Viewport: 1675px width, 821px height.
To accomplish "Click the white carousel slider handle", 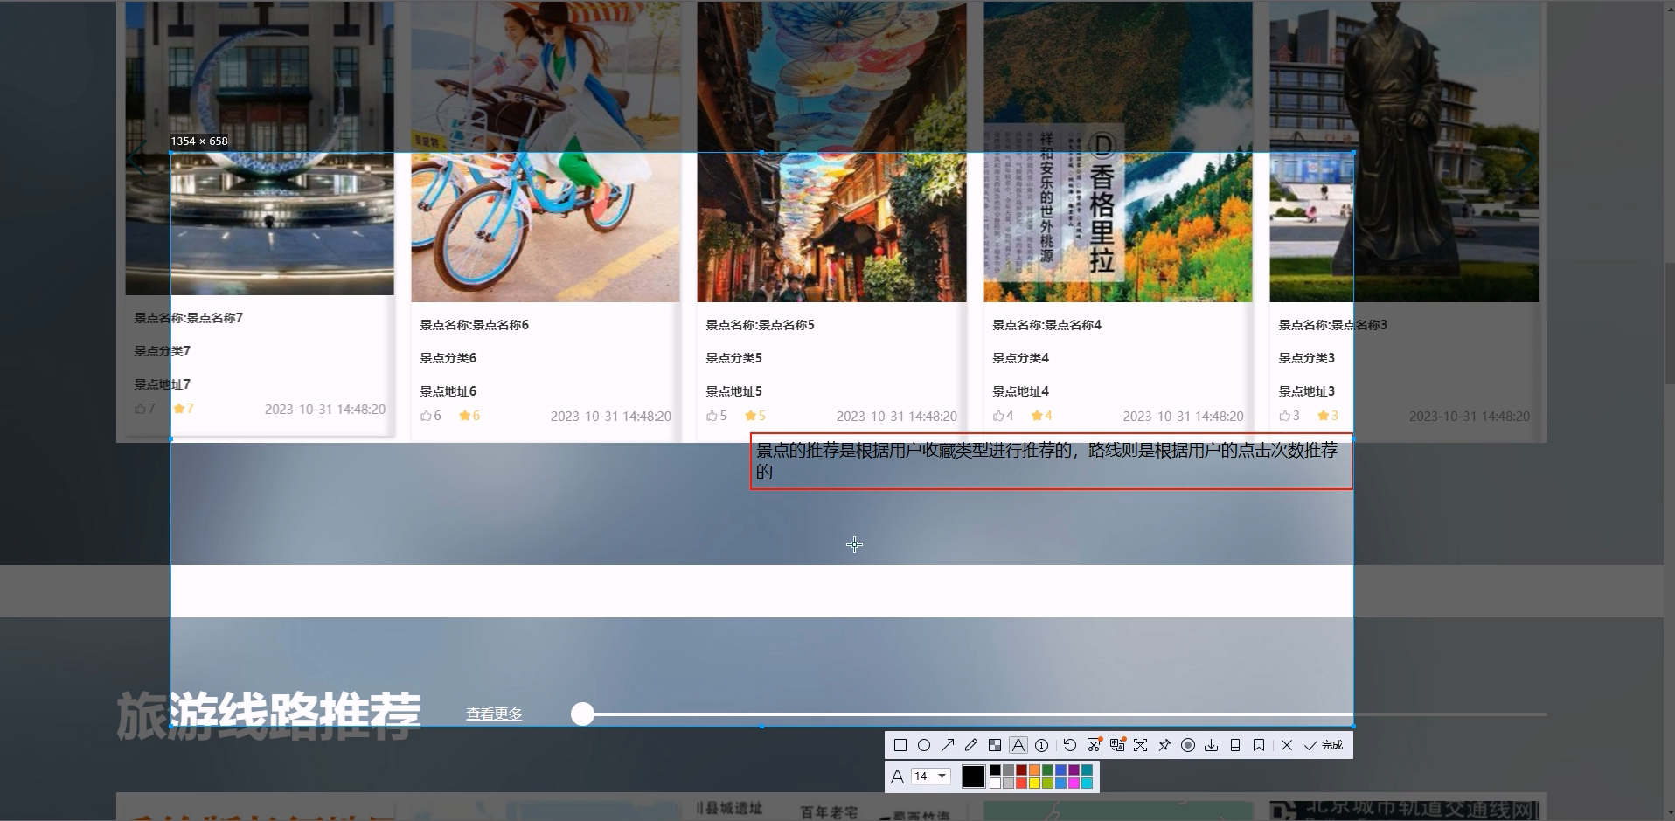I will [x=582, y=714].
